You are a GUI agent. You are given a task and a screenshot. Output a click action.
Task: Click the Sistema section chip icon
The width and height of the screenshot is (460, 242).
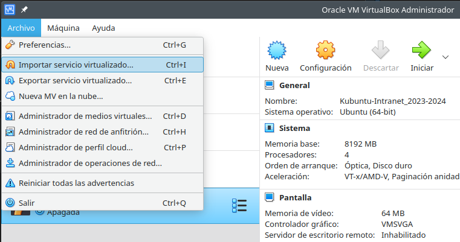tap(270, 128)
